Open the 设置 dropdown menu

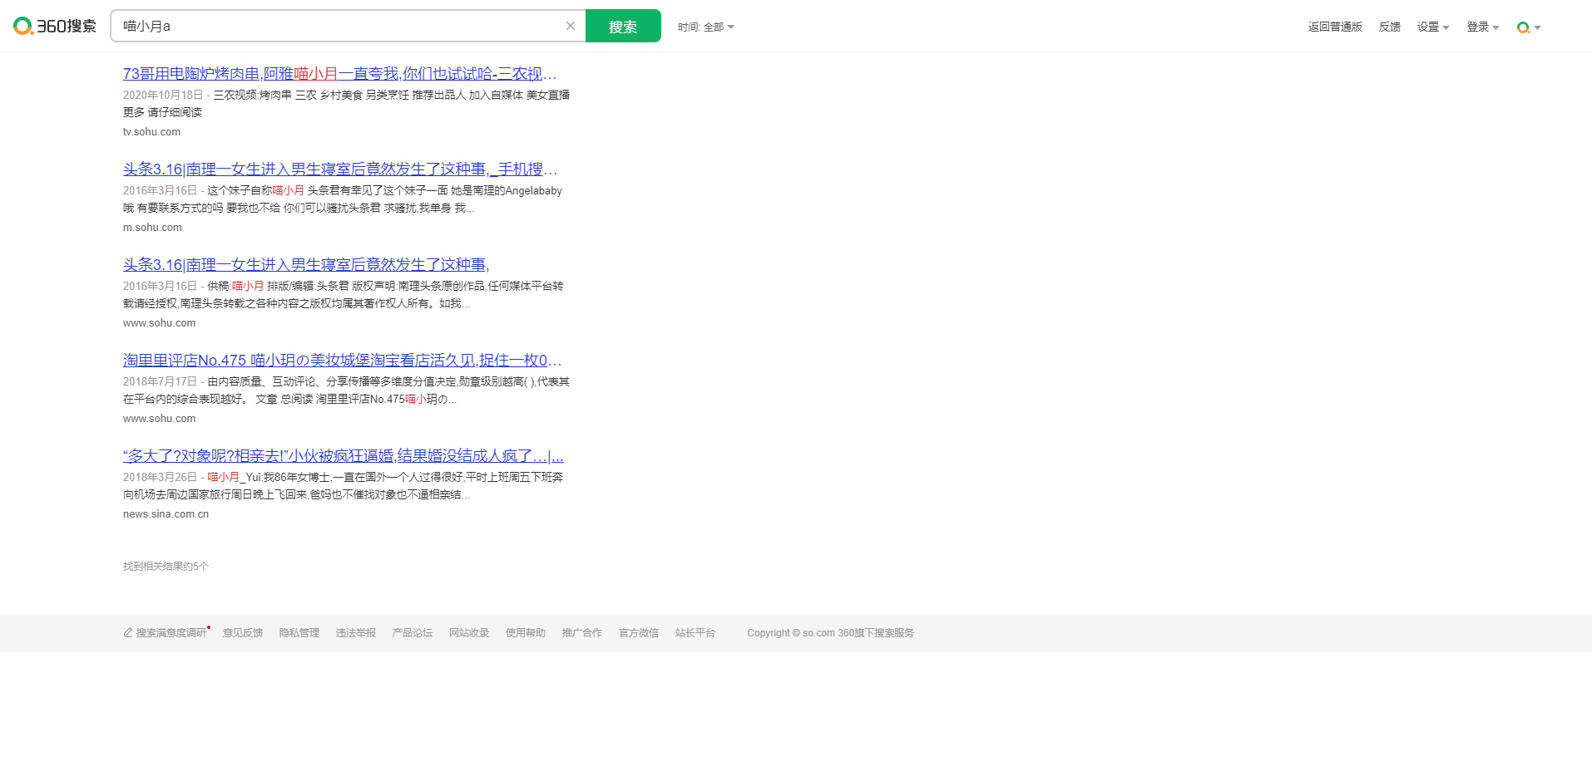pos(1433,27)
